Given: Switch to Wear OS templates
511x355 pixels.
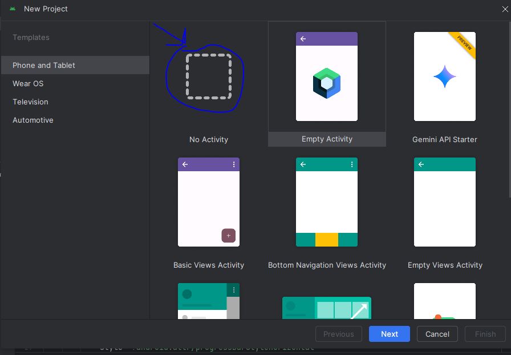Looking at the screenshot, I should [28, 83].
